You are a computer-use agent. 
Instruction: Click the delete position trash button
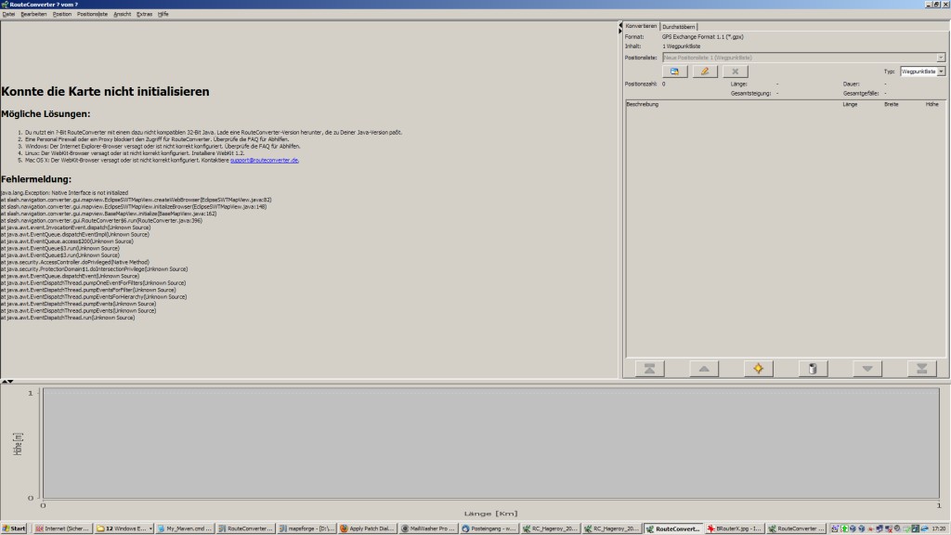click(x=813, y=369)
